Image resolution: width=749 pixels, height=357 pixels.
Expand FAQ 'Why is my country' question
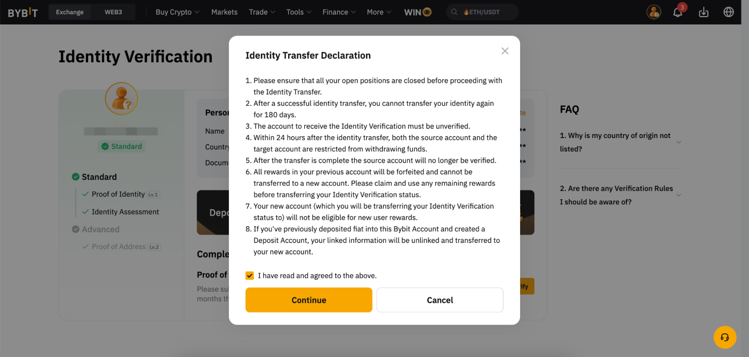(x=678, y=142)
